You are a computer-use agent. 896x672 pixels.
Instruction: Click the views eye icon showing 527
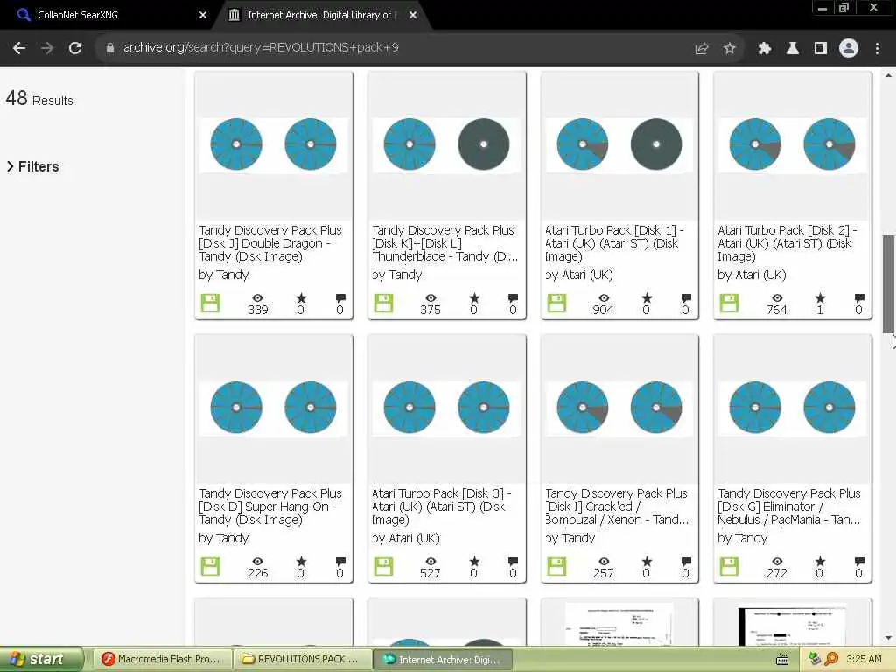[x=430, y=561]
